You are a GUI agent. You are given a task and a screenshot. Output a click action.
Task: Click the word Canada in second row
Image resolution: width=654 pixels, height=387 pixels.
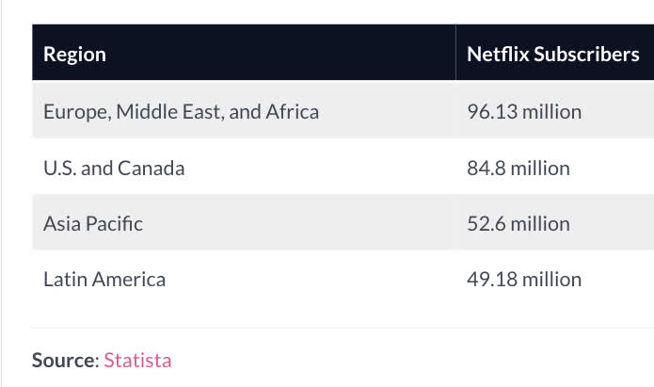[x=152, y=169]
